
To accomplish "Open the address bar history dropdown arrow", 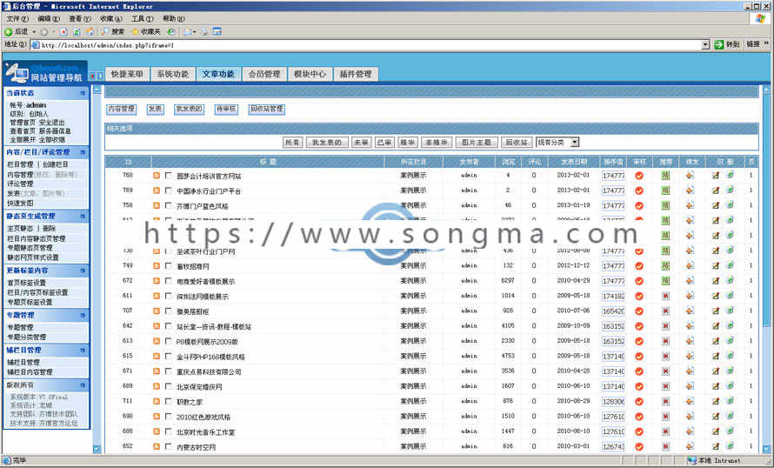I will 705,45.
